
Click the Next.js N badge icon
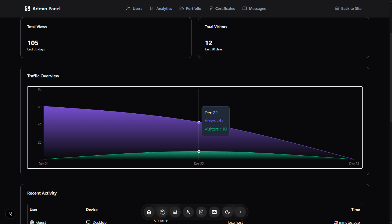pos(10,214)
